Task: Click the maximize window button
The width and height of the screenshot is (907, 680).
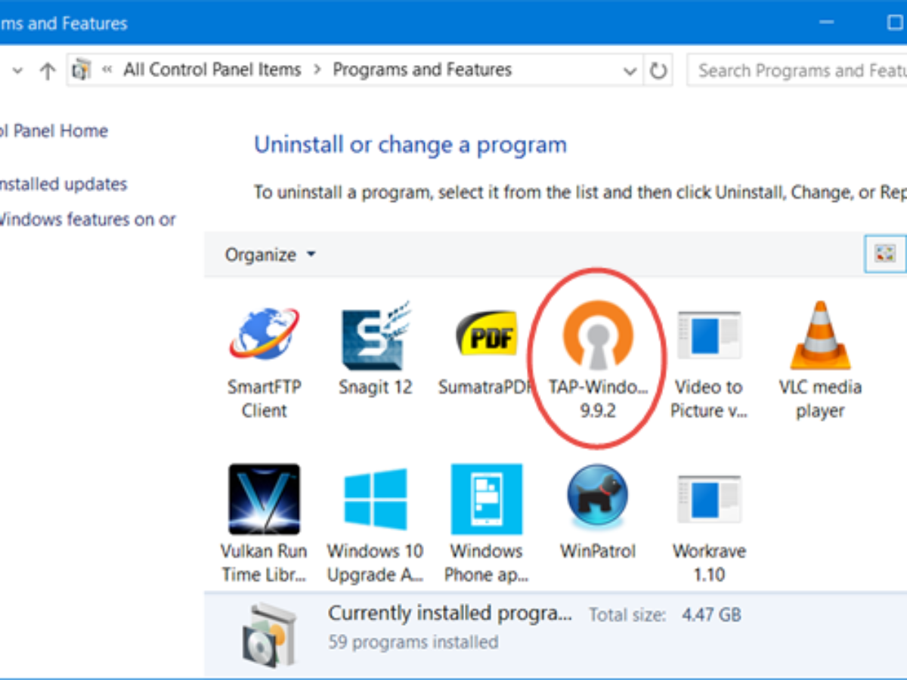Action: pyautogui.click(x=894, y=23)
